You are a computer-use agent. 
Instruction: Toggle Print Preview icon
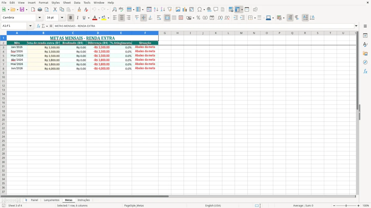coord(47,10)
